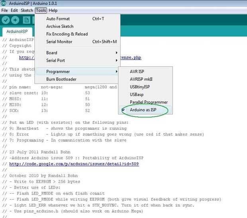247x218 pixels.
Task: Click 'Address Arduino issue 509' comment line
Action: pyautogui.click(x=73, y=158)
